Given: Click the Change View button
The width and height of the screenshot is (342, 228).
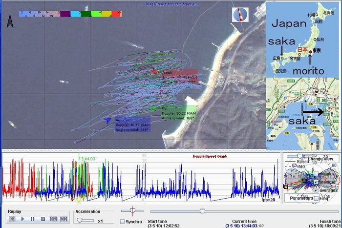Looking at the screenshot, I should coord(320,159).
